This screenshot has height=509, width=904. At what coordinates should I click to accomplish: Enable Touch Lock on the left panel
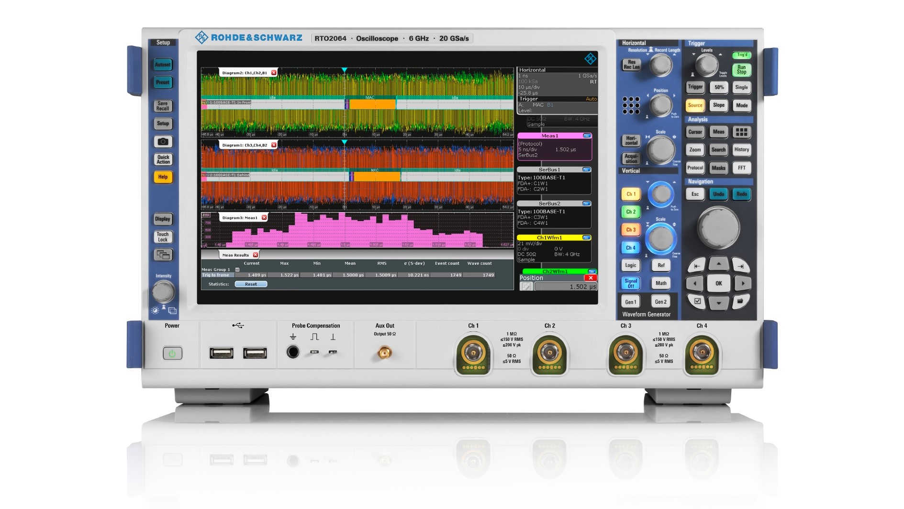(x=163, y=237)
